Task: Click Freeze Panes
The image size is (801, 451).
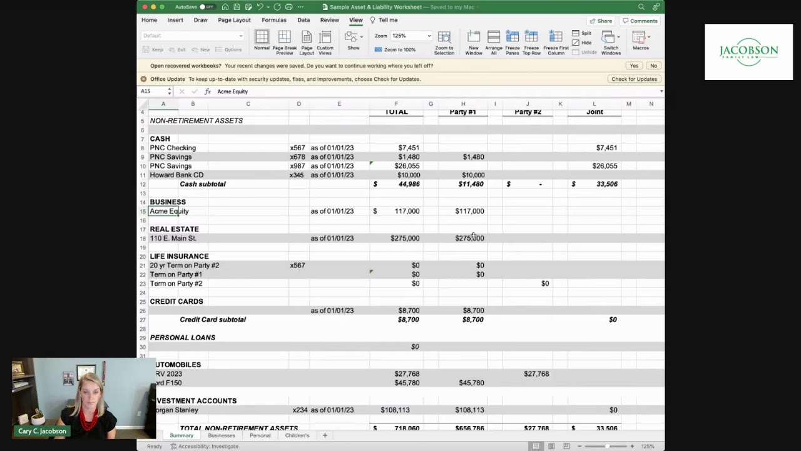Action: point(512,42)
